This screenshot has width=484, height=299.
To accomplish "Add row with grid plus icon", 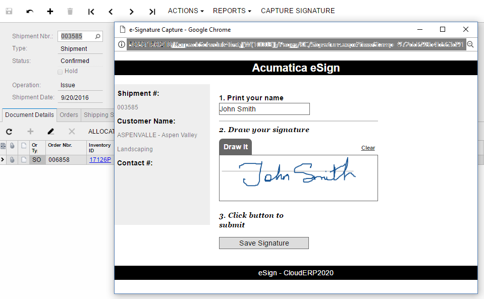I will tap(30, 132).
